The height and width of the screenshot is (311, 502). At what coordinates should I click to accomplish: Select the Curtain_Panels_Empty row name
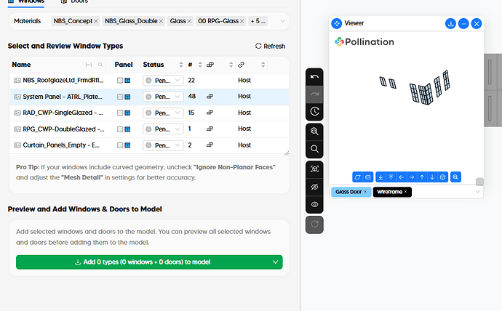(61, 145)
